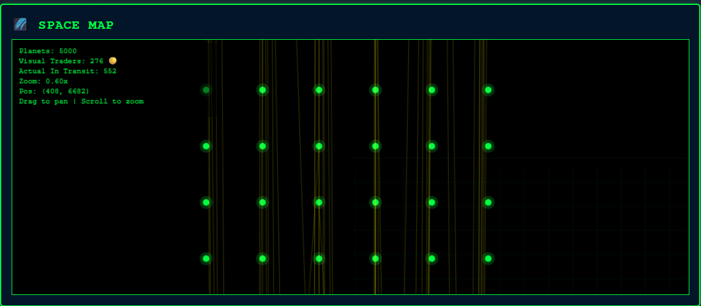The image size is (701, 306).
Task: Click the 'Visual Traders: 276' text
Action: pyautogui.click(x=61, y=61)
